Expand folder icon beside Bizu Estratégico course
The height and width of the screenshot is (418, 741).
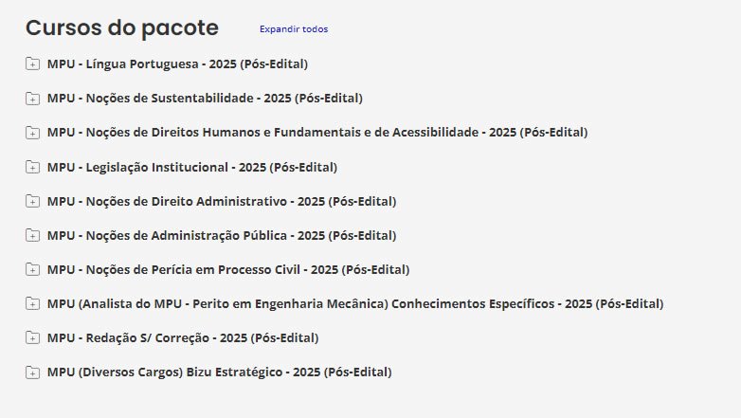click(33, 373)
